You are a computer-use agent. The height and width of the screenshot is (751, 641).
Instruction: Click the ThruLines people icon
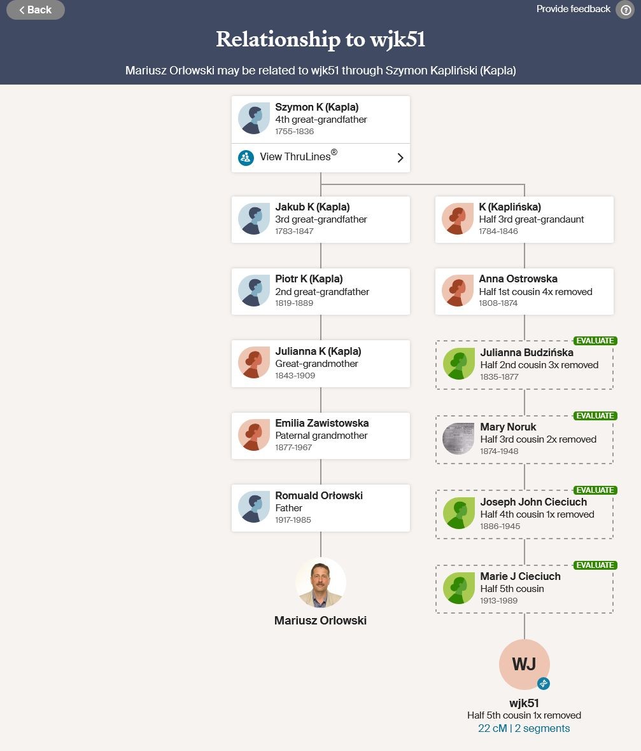(246, 157)
